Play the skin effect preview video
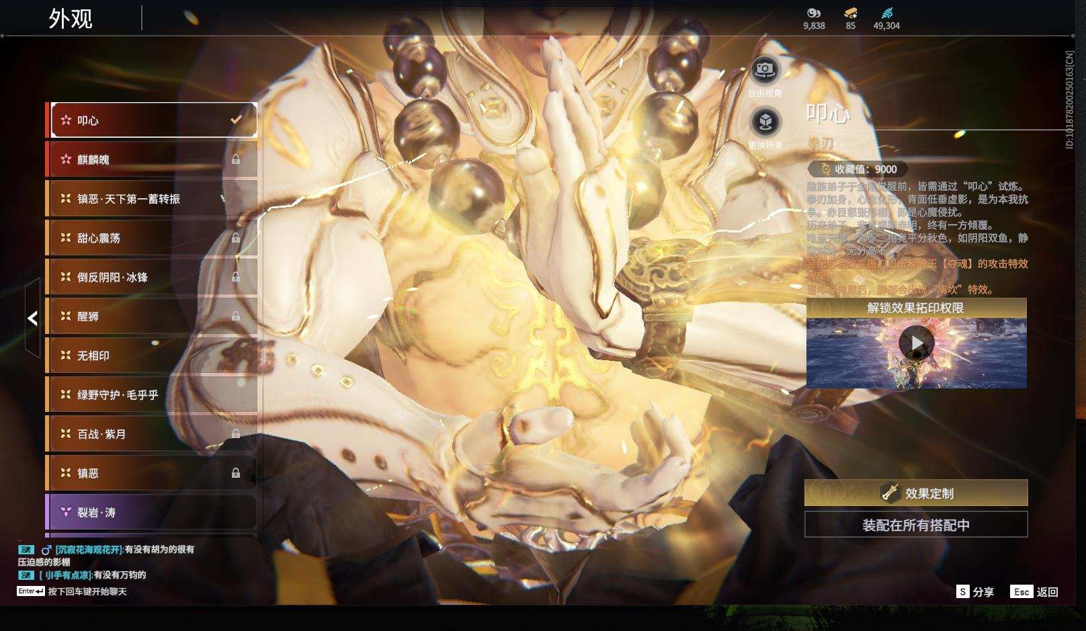This screenshot has height=631, width=1086. (x=917, y=343)
